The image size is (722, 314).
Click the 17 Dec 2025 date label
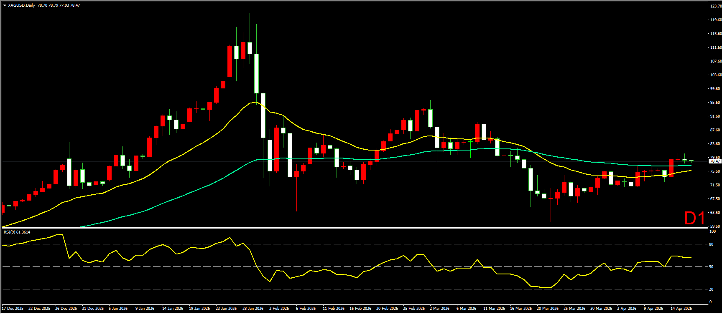13,309
